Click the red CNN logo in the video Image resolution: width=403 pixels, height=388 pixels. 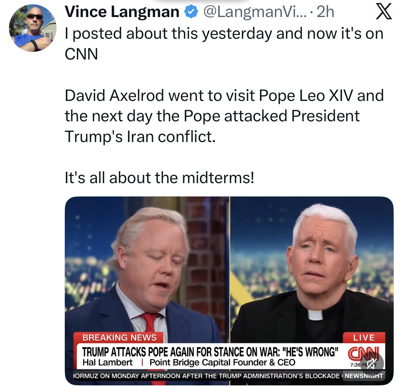point(364,353)
